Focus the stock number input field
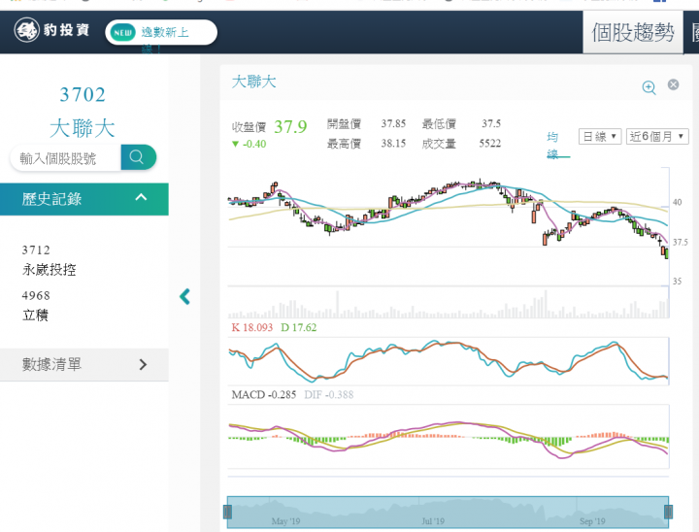Image resolution: width=699 pixels, height=532 pixels. [x=66, y=158]
